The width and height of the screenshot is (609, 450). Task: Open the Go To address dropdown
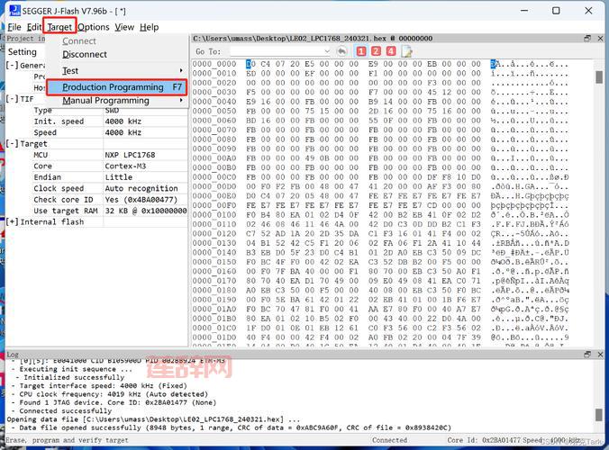(x=325, y=52)
